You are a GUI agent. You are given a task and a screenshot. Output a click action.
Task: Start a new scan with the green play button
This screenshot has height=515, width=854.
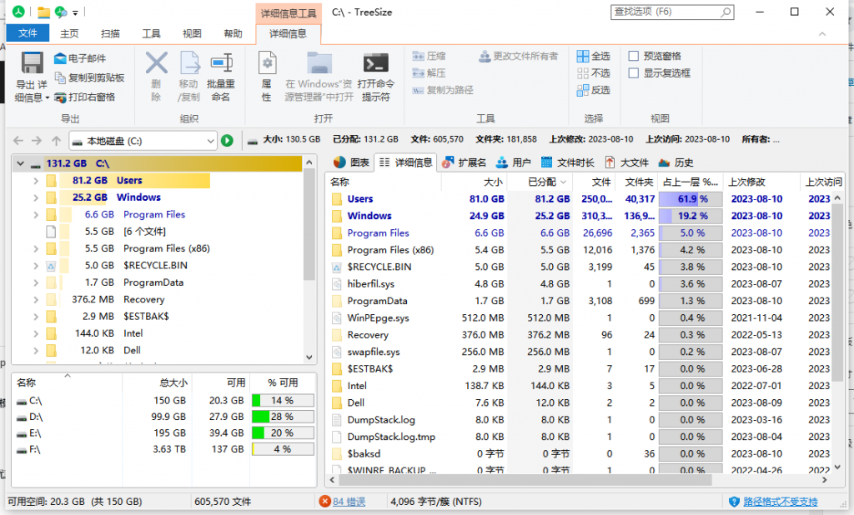(x=227, y=140)
